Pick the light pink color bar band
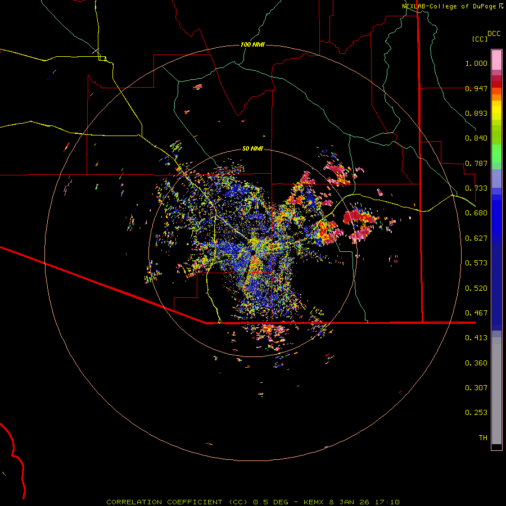 (x=496, y=60)
